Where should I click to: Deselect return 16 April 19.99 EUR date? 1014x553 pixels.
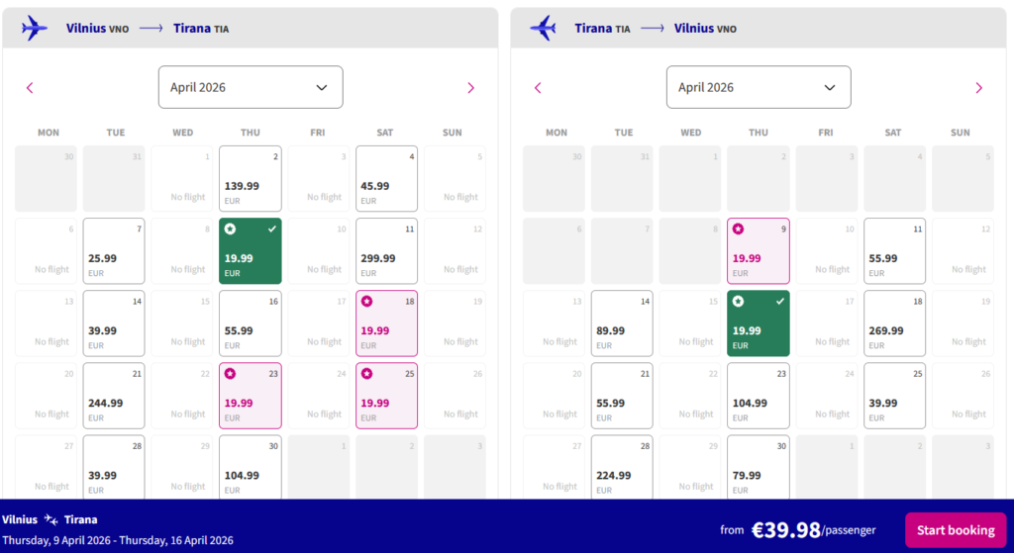click(758, 323)
